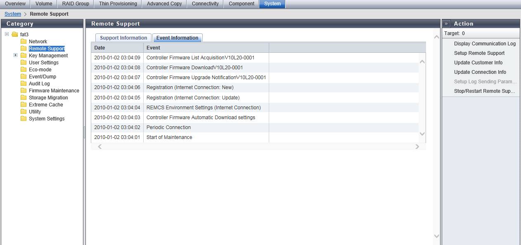Click the table's horizontal scrollbar right arrow
Image resolution: width=521 pixels, height=245 pixels.
[x=417, y=146]
